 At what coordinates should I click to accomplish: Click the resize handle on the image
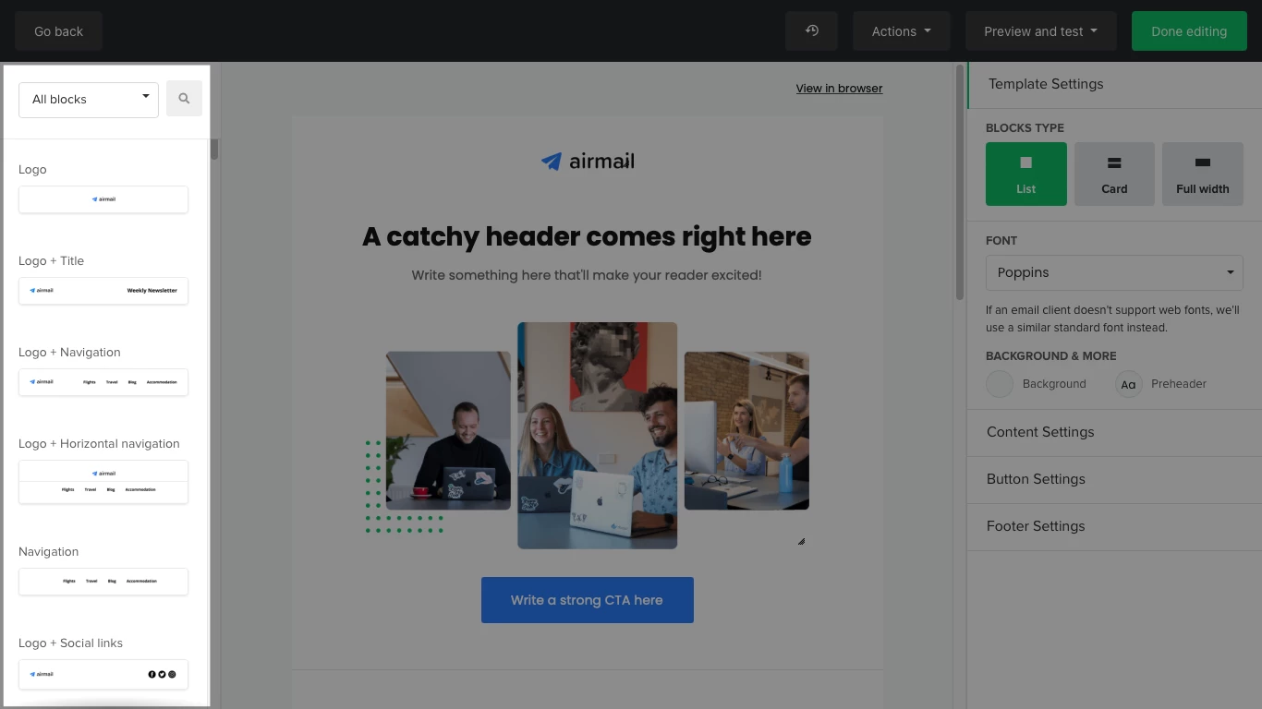tap(801, 542)
